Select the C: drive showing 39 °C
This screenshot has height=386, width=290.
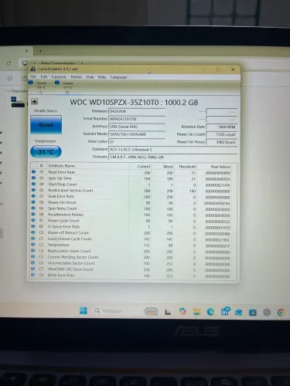click(38, 86)
